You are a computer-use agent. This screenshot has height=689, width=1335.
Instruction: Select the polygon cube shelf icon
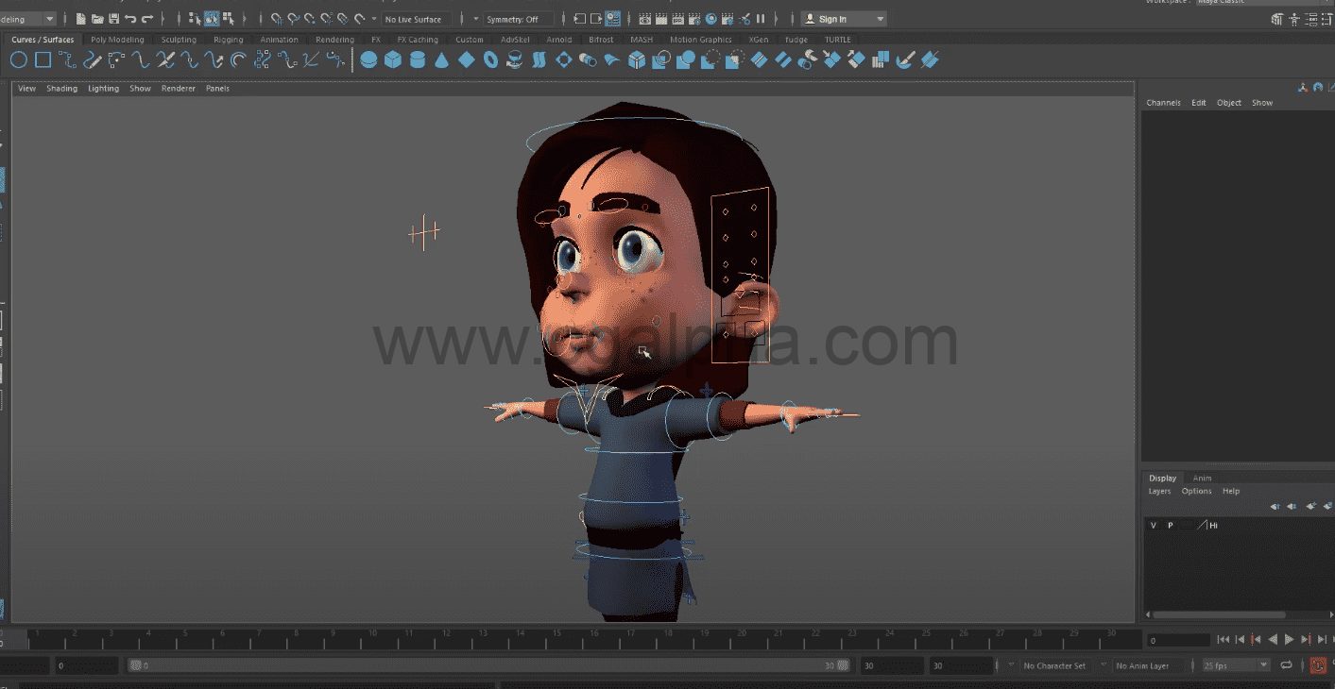394,59
